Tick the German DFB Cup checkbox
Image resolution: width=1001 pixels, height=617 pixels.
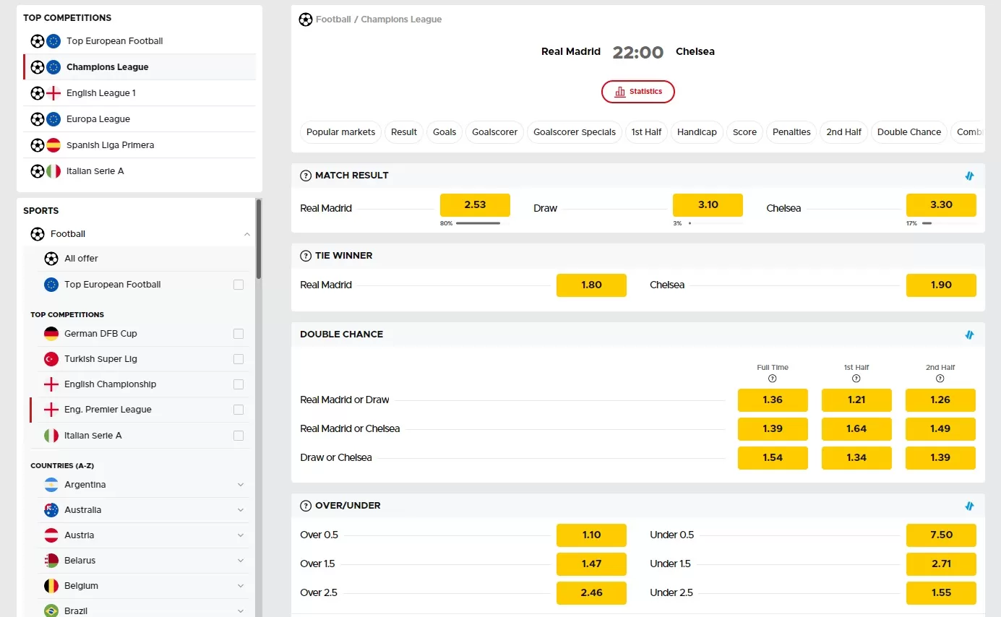pyautogui.click(x=239, y=334)
